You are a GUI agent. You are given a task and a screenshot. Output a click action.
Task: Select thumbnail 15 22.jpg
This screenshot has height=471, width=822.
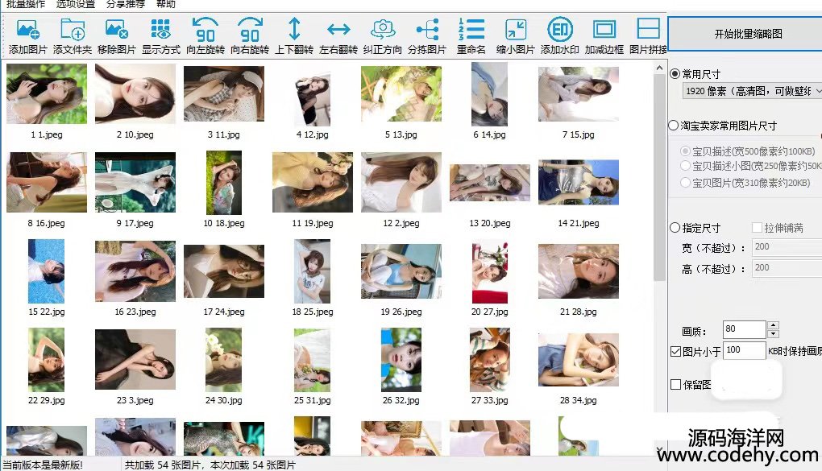[47, 271]
